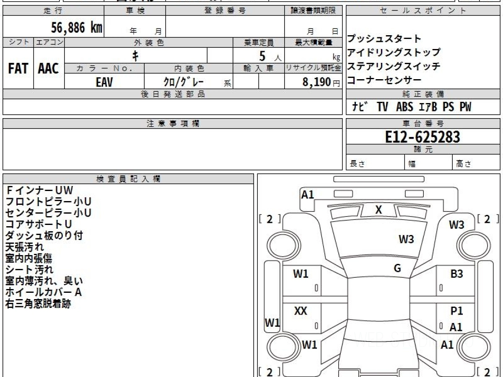The height and width of the screenshot is (377, 503).
Task: Select the XX mark on the diagram
Action: (301, 311)
